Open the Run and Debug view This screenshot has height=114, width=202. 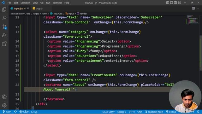pos(4,35)
